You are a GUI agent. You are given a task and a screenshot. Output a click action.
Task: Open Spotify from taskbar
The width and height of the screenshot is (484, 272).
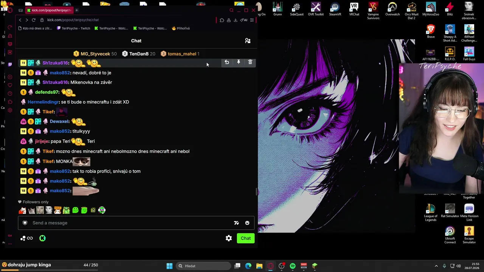pos(293,266)
